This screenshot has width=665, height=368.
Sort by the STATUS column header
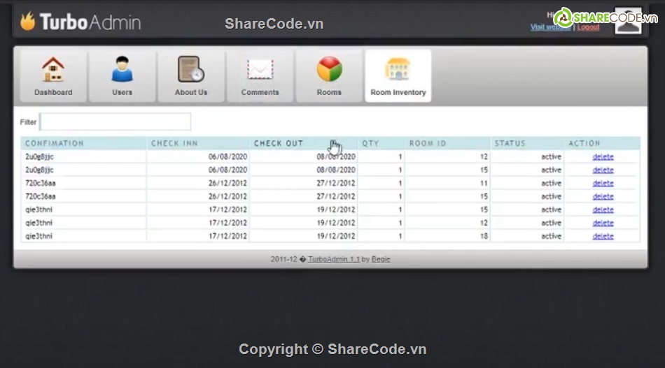coord(510,143)
